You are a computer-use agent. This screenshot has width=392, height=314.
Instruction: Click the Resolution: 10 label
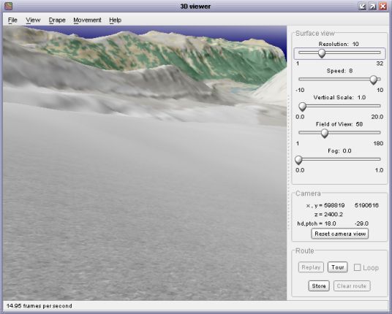pos(339,45)
